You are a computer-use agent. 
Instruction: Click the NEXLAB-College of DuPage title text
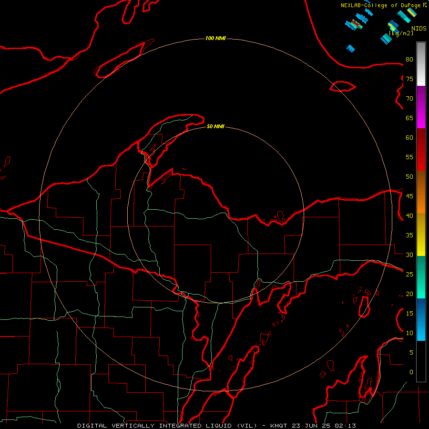(x=381, y=5)
